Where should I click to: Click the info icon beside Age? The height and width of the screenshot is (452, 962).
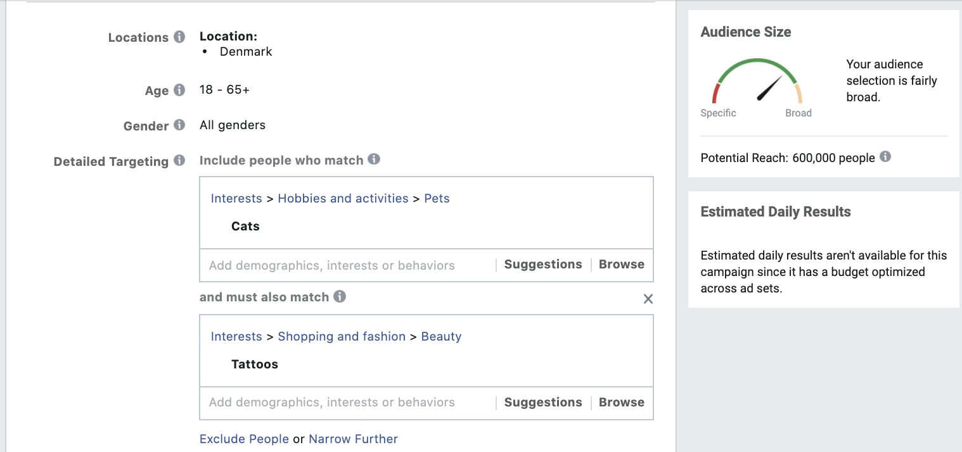point(179,90)
